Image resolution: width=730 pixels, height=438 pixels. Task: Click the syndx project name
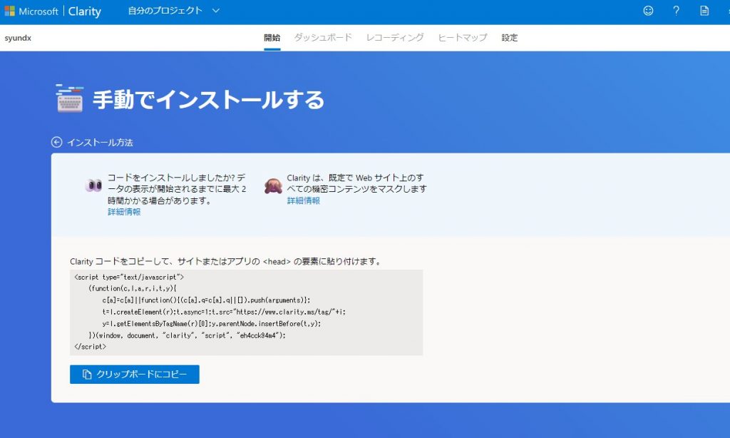18,39
